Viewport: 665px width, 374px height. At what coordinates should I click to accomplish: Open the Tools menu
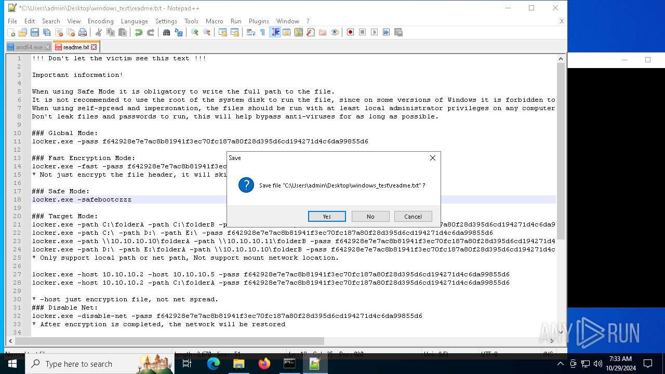[191, 21]
